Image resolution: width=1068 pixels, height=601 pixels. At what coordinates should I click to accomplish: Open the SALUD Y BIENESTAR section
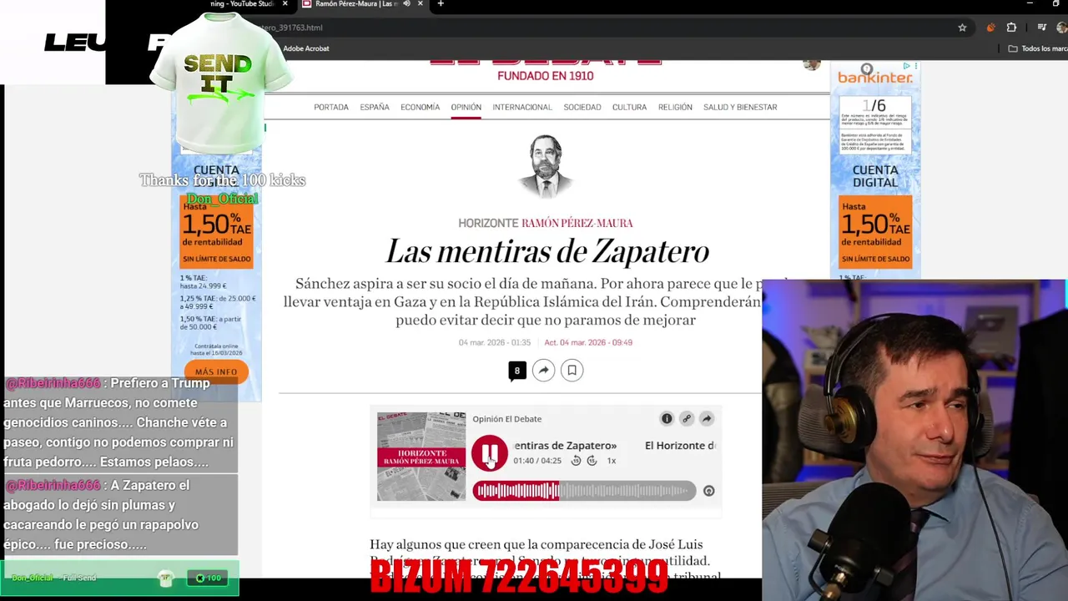click(x=740, y=107)
